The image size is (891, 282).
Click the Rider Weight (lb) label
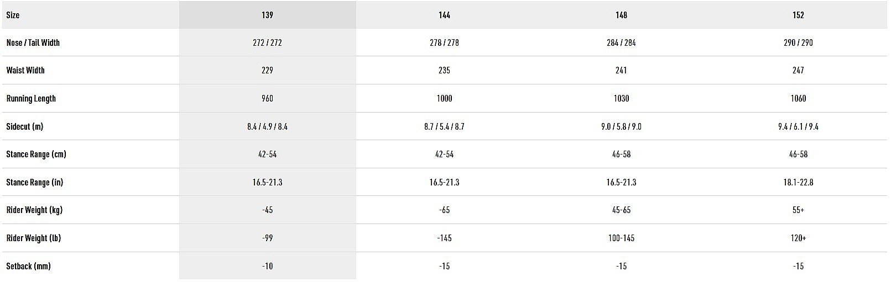pos(33,238)
